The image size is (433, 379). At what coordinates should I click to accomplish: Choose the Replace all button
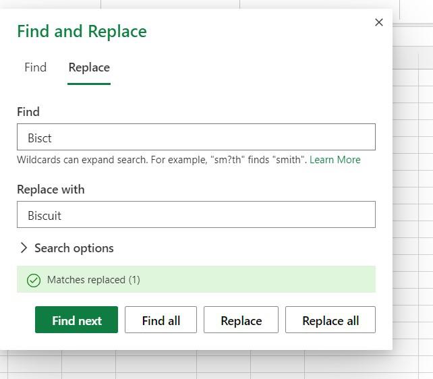click(330, 320)
